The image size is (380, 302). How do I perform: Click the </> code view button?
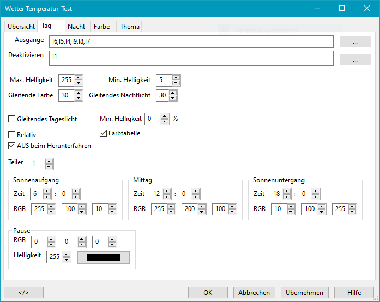point(23,292)
